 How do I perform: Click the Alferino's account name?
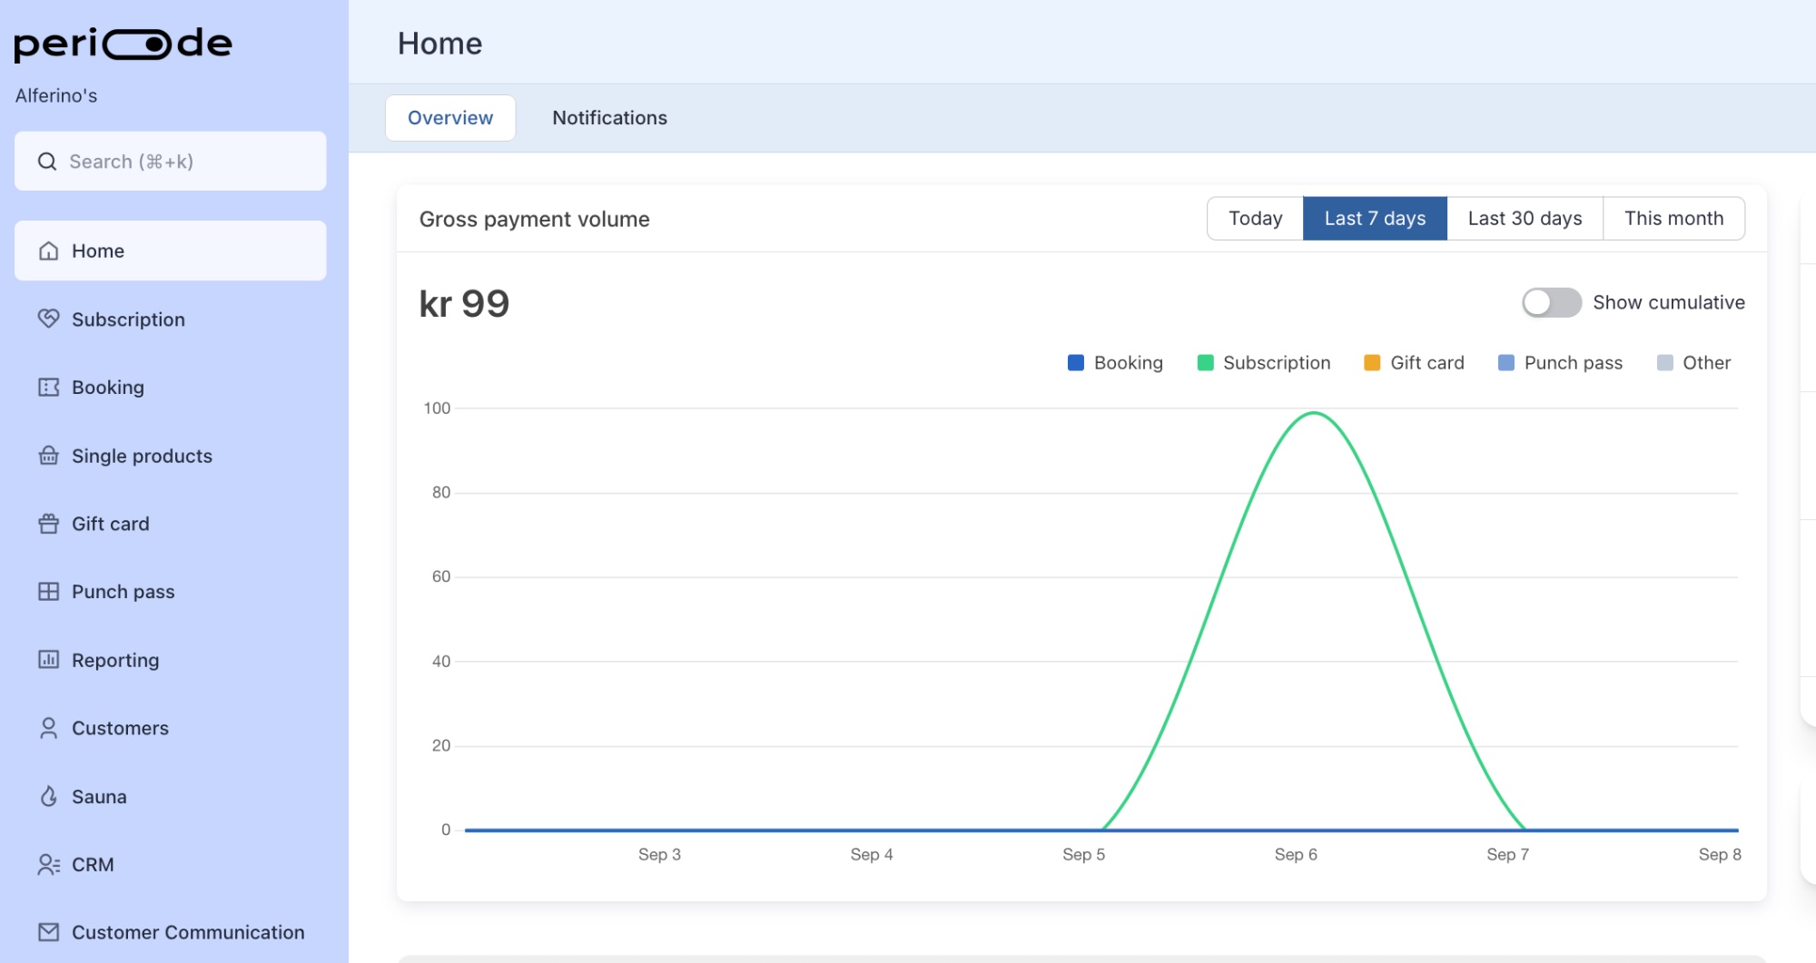[x=56, y=95]
